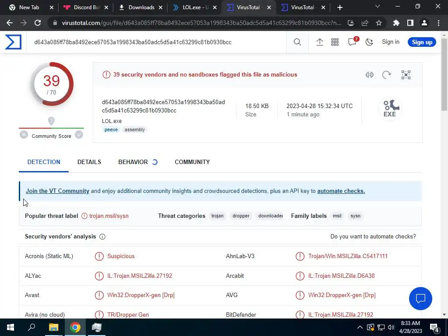Click the file hash search input field
Screen dimensions: 448x336
pyautogui.click(x=156, y=42)
